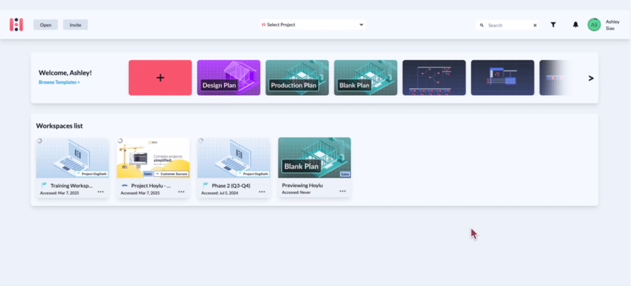
Task: Click the Hoylu logo in the header
Action: click(16, 25)
